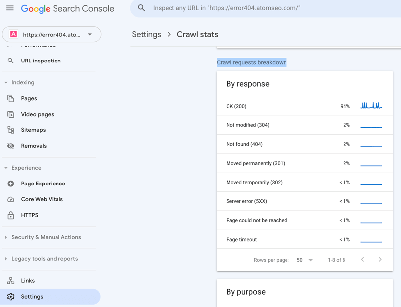
Task: Click the next page chevron in pagination
Action: click(x=380, y=259)
